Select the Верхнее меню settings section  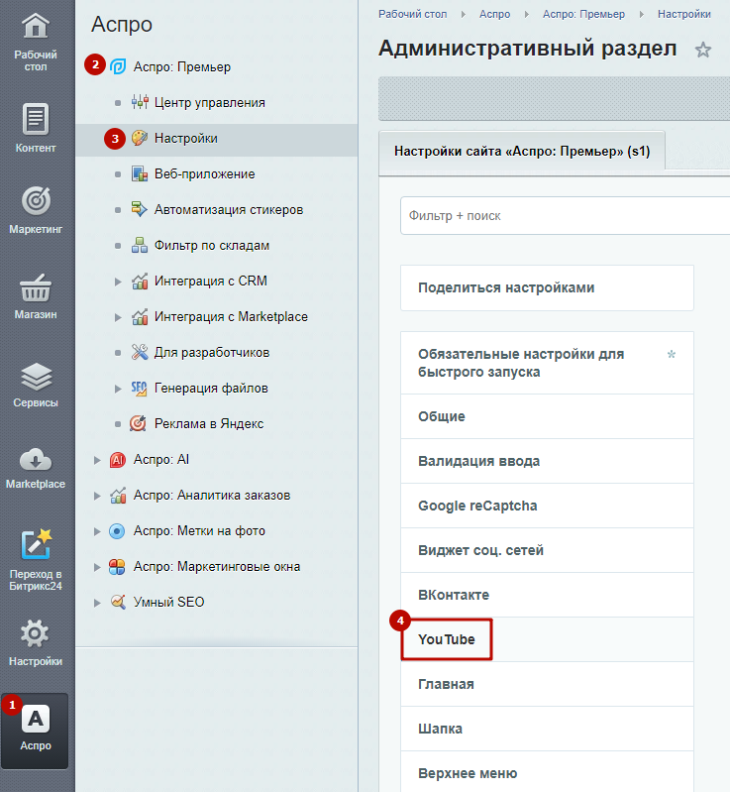coord(547,772)
